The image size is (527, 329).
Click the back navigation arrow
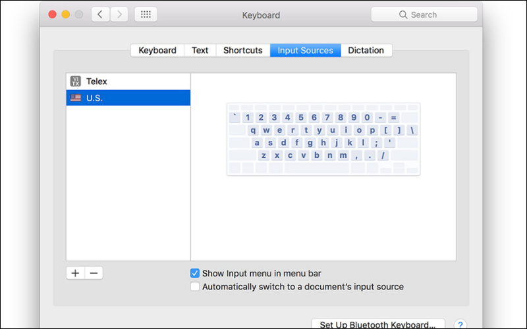coord(101,14)
